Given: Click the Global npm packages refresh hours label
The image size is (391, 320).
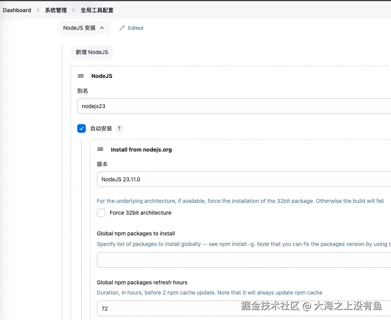Looking at the screenshot, I should click(142, 282).
